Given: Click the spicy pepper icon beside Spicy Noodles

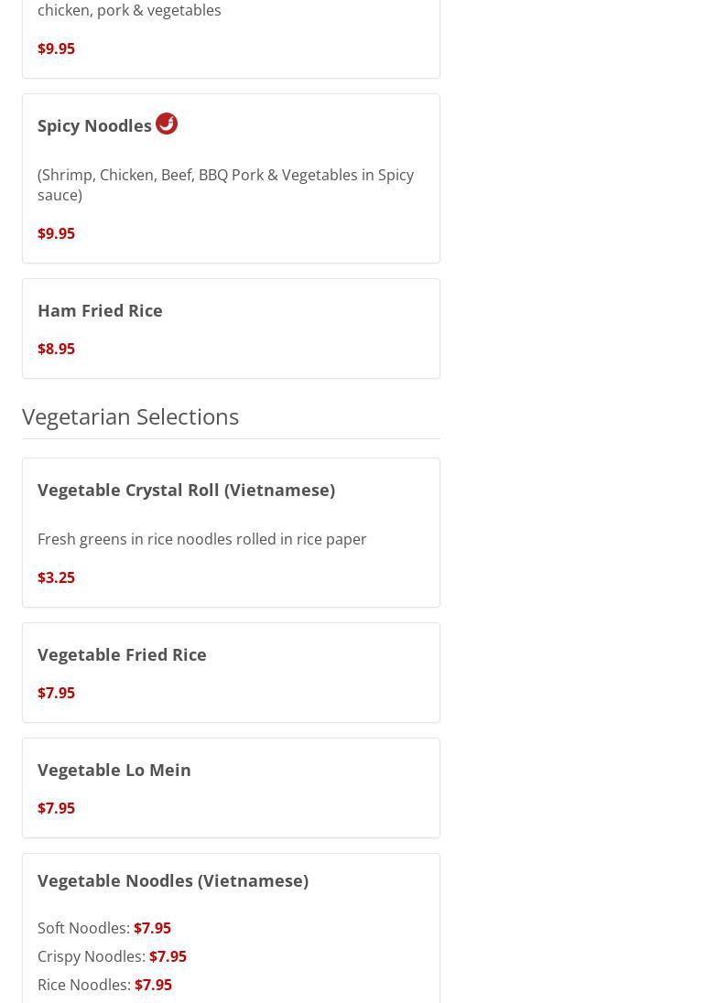Looking at the screenshot, I should coord(167,124).
